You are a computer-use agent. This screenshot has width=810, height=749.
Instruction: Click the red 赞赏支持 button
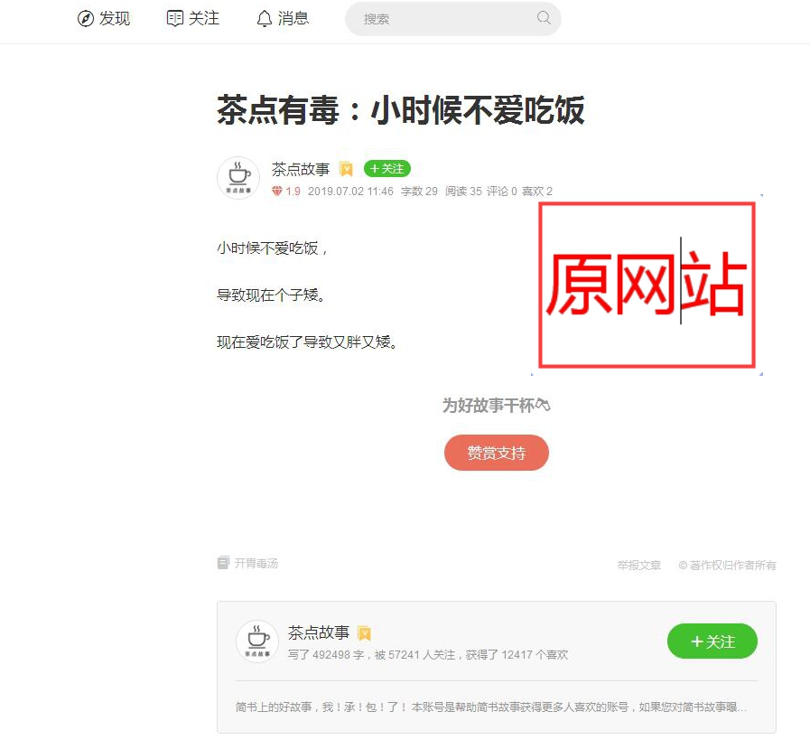click(x=497, y=453)
